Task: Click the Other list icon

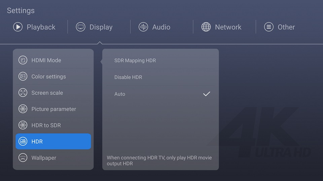Action: (269, 27)
